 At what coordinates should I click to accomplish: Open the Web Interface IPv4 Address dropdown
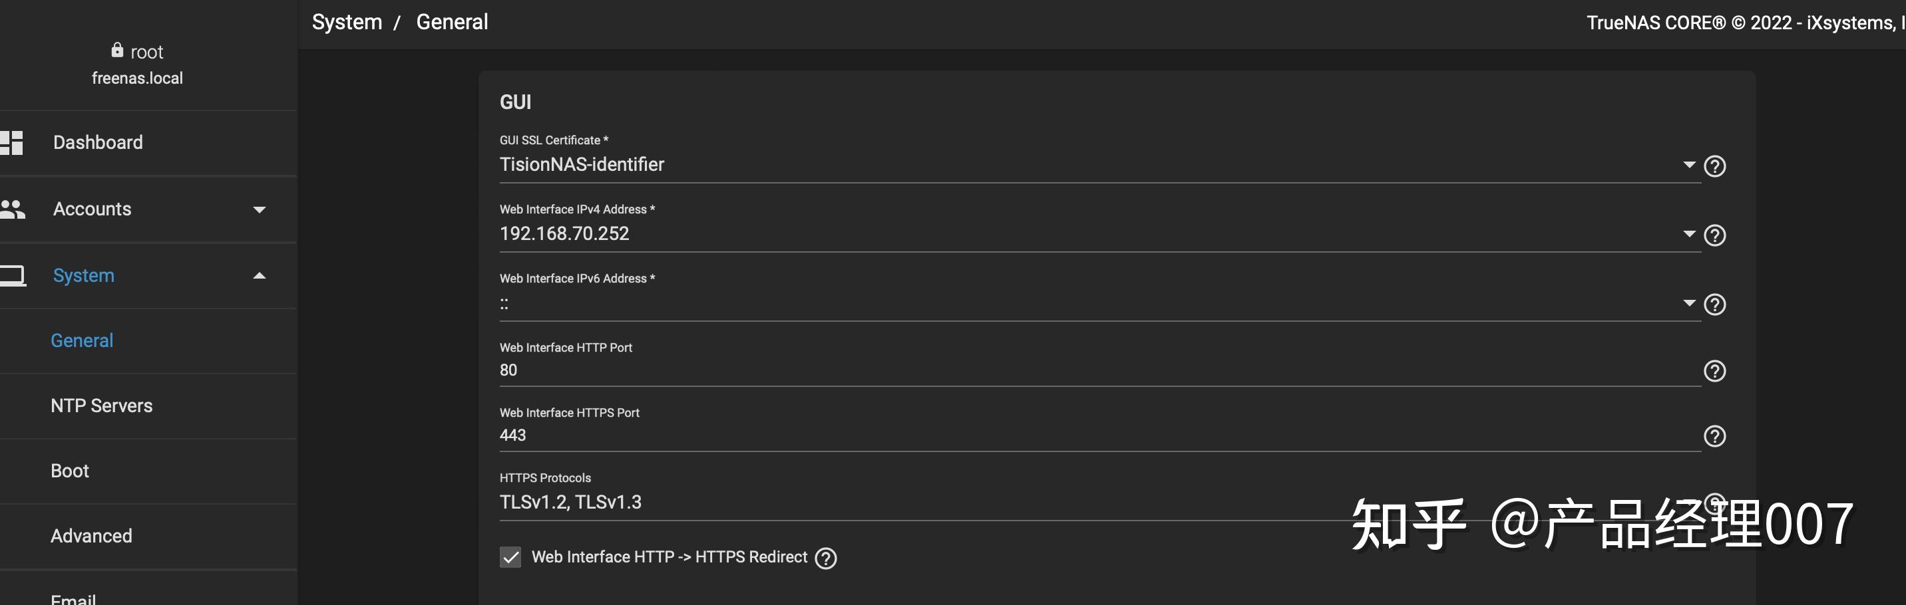[x=1689, y=235]
